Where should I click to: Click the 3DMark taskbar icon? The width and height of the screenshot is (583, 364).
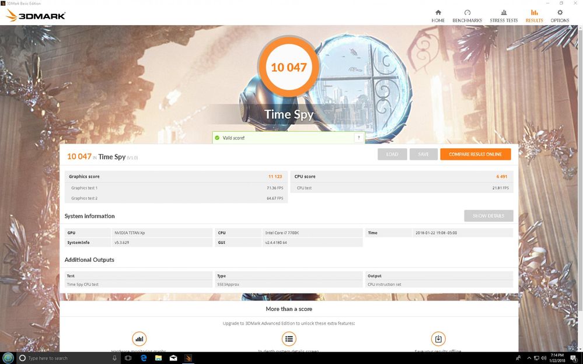(x=188, y=358)
